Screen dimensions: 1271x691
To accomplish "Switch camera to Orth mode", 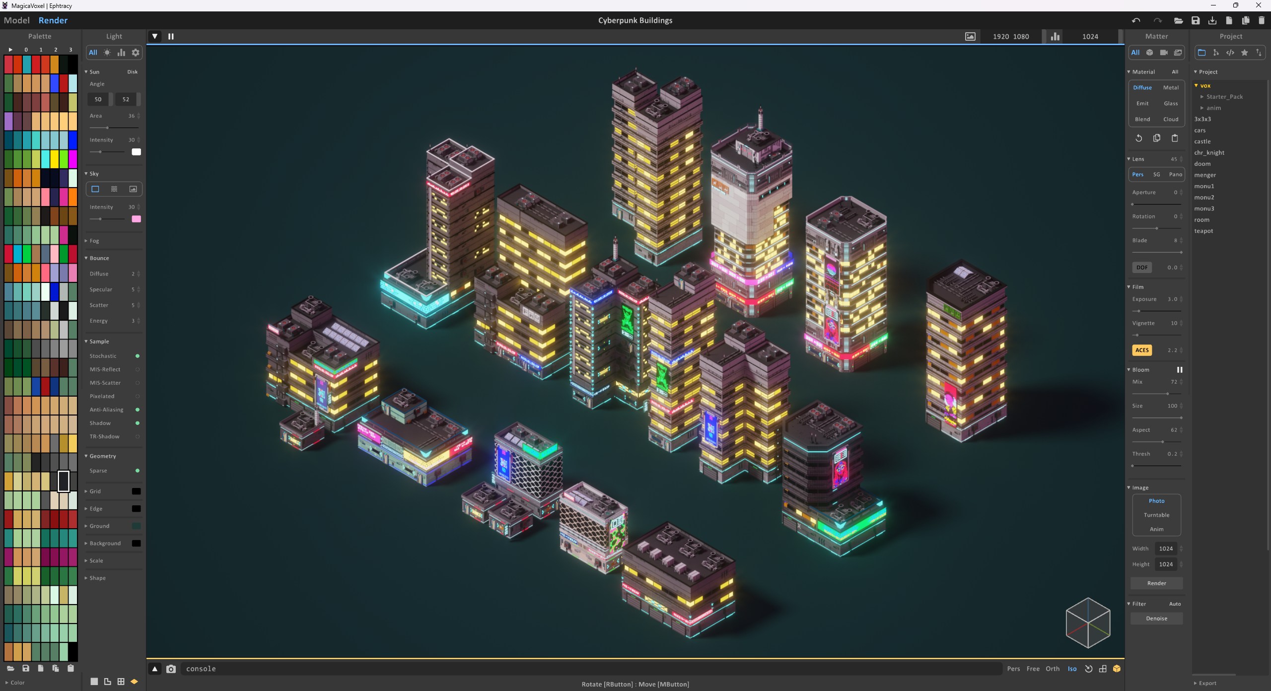I will pos(1052,669).
